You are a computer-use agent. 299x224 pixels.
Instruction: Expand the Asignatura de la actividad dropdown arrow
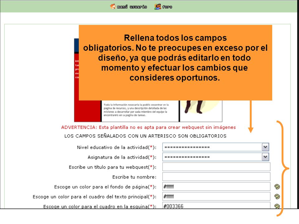tap(265, 157)
